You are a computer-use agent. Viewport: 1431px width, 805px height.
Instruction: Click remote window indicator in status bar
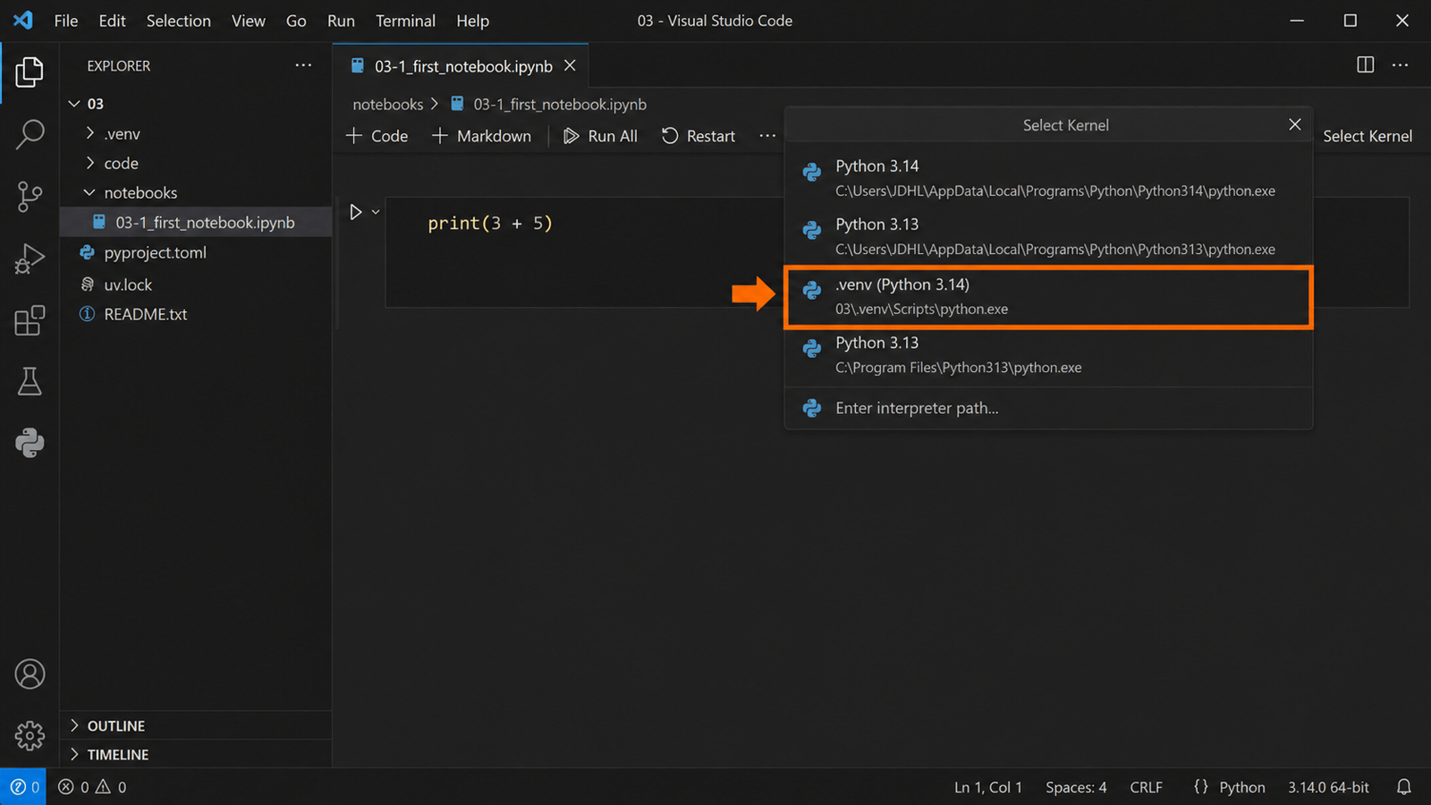[x=23, y=787]
